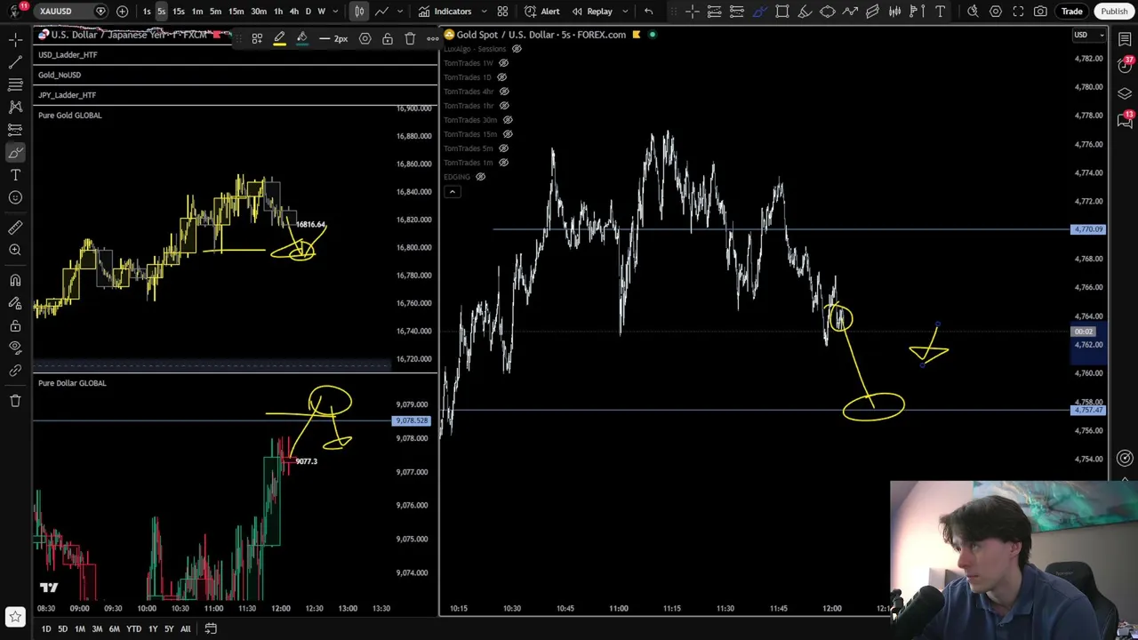Show the TomTrades 30m indicator
1138x640 pixels.
click(x=508, y=120)
